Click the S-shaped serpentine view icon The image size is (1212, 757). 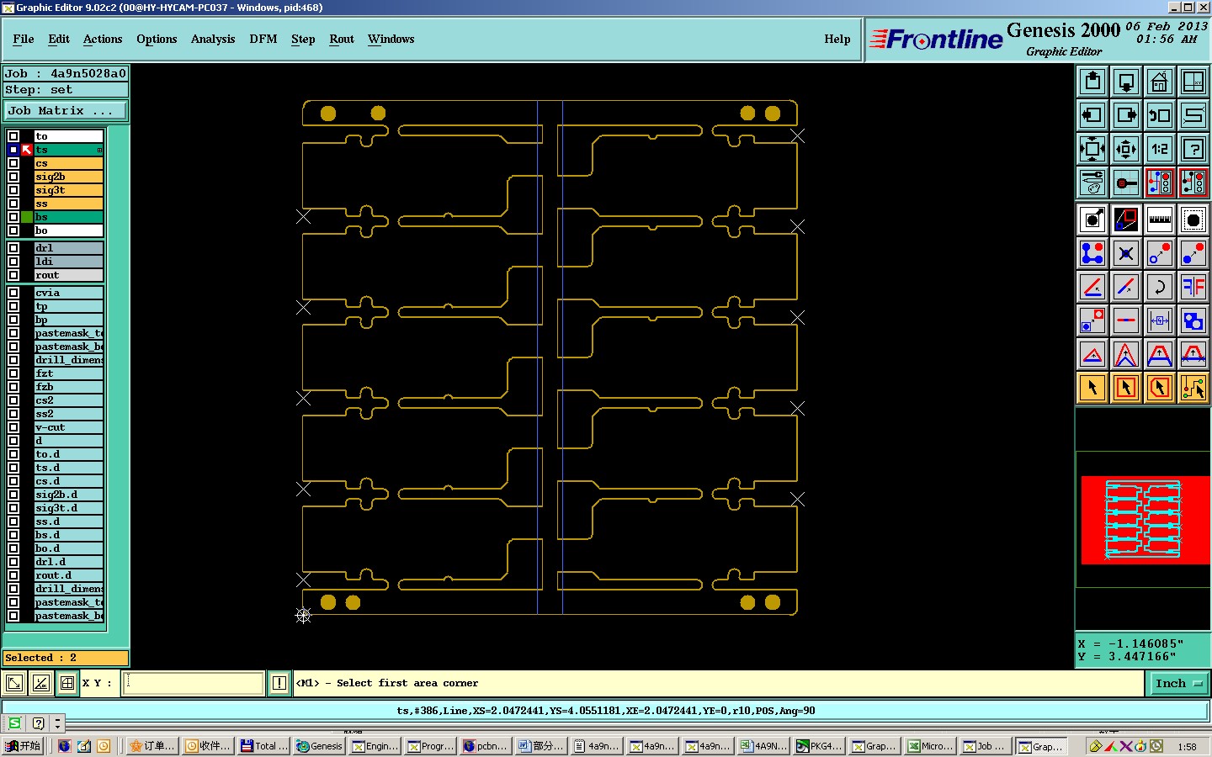tap(1193, 115)
